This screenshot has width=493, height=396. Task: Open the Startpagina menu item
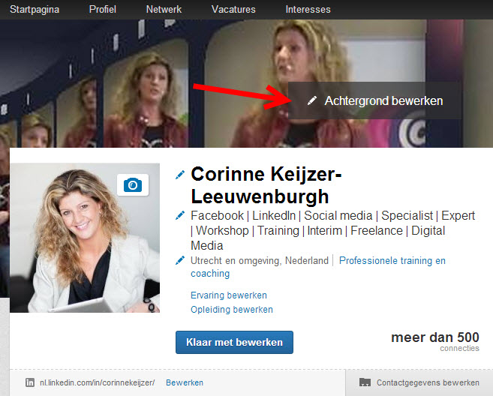coord(35,10)
